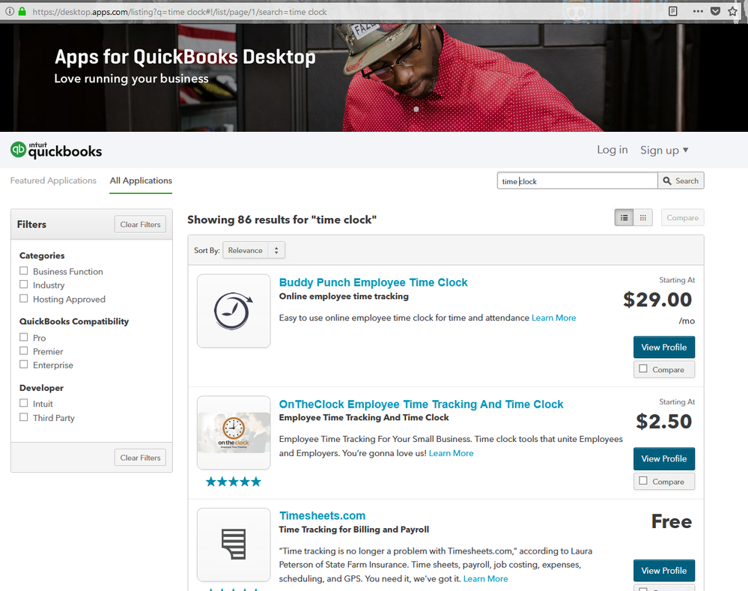Click the Compare button above results
Screen dimensions: 748x591
coord(682,218)
